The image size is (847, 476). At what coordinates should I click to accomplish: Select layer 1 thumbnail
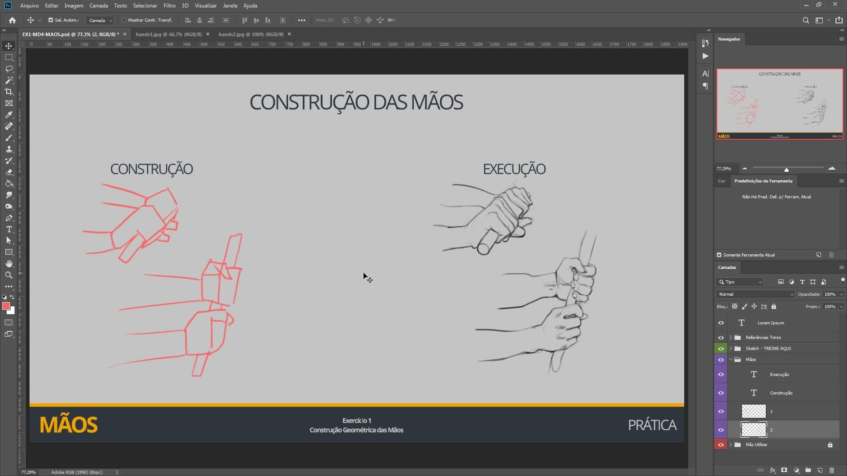(x=753, y=411)
